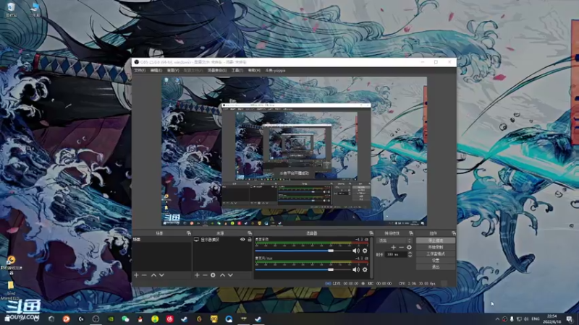Add a new source with the Sources plus icon
Viewport: 579px width, 325px height.
point(197,275)
